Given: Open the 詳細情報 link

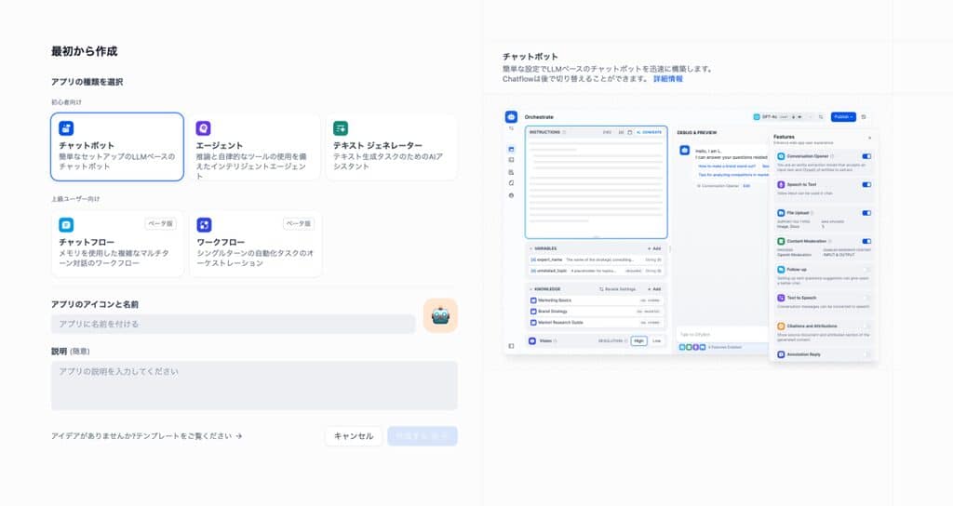Looking at the screenshot, I should tap(668, 79).
